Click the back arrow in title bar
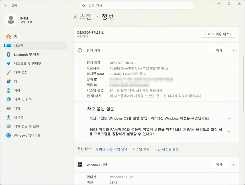245x185 pixels. [6, 5]
